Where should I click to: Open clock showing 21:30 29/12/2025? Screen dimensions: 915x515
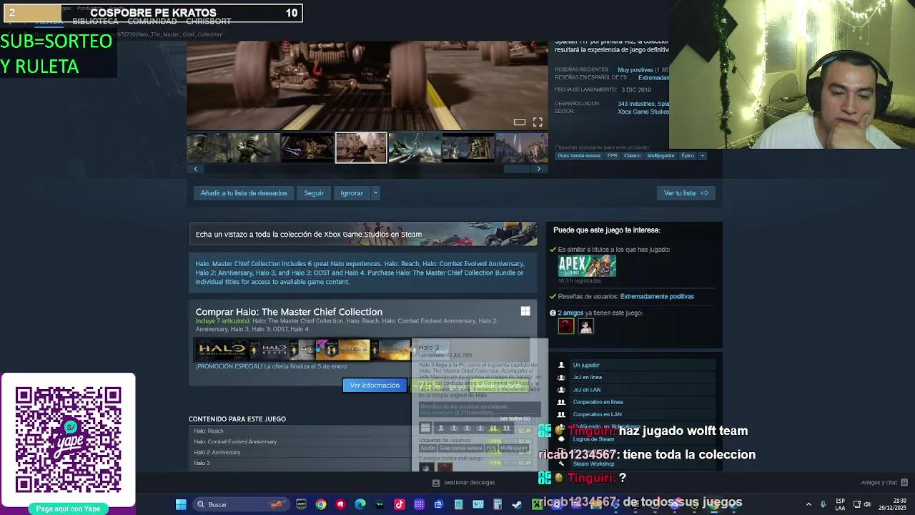894,505
